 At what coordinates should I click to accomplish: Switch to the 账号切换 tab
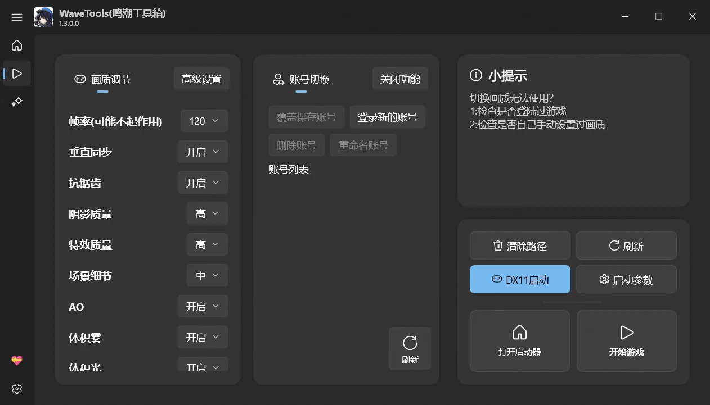pos(301,80)
